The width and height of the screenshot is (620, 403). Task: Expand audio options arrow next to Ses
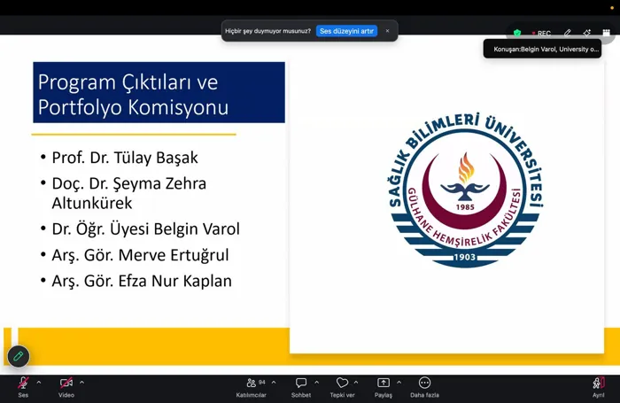(39, 383)
